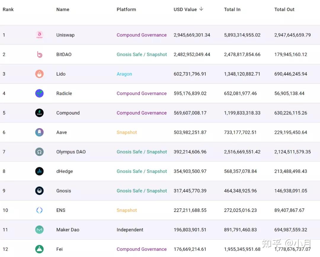Sort table by Total In column
Screen dimensions: 320x257
click(232, 9)
